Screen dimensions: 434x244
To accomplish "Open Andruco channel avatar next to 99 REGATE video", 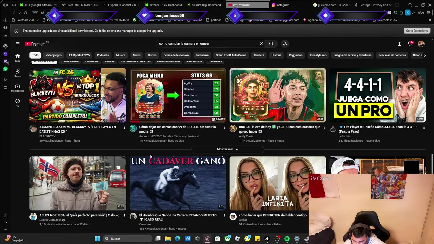I will tap(133, 128).
